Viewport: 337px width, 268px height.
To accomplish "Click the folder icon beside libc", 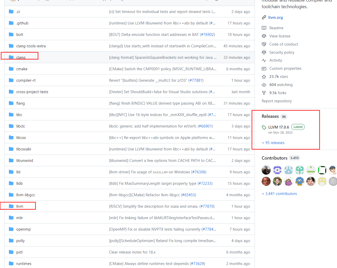I will [11, 115].
